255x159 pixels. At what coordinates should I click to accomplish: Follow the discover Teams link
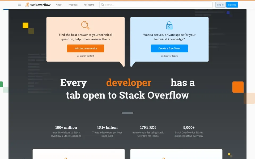[x=171, y=56]
